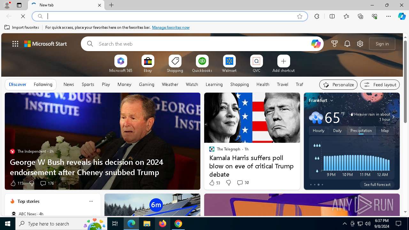Open the QVC shortcut
Image resolution: width=409 pixels, height=230 pixels.
(256, 64)
